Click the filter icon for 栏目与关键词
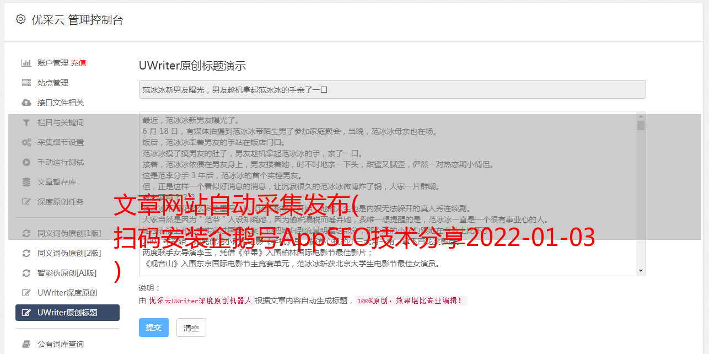Image resolution: width=709 pixels, height=354 pixels. click(x=26, y=122)
